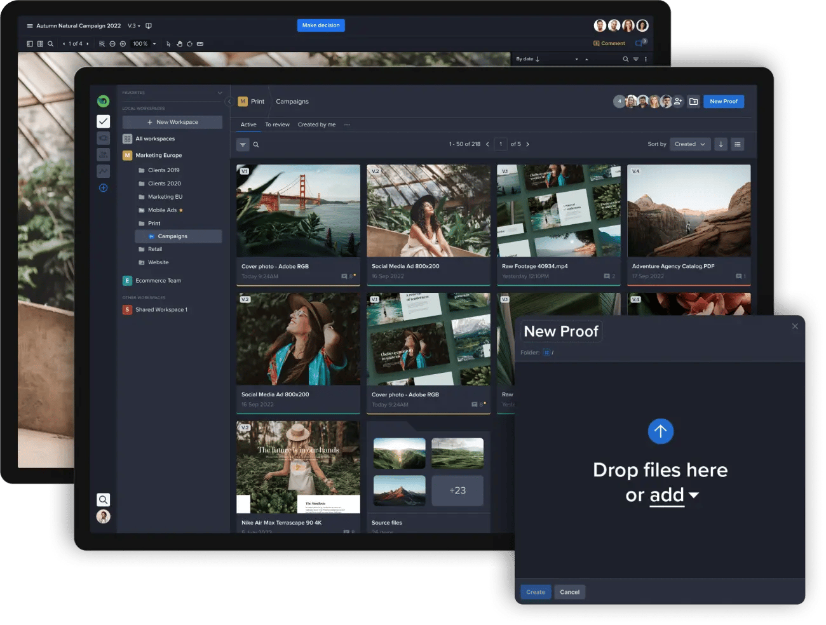Click the add member icon beside avatars
The image size is (826, 625).
pos(678,102)
